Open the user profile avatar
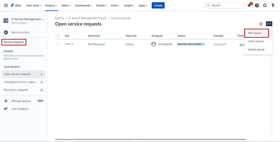 tap(273, 5)
